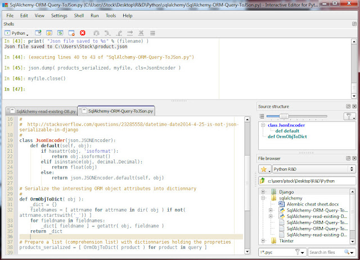
Task: Open the View menu
Action: (x=39, y=16)
